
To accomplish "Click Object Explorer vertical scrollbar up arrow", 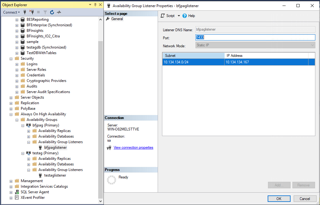I will click(100, 19).
